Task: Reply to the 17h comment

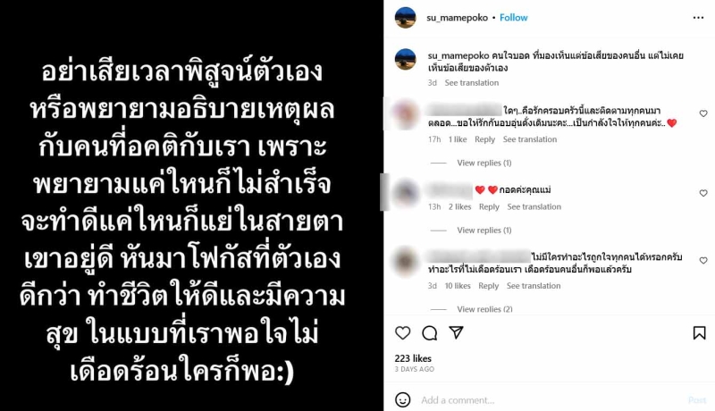Action: pos(484,139)
